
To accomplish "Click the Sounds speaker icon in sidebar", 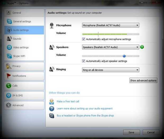I will [9, 39].
